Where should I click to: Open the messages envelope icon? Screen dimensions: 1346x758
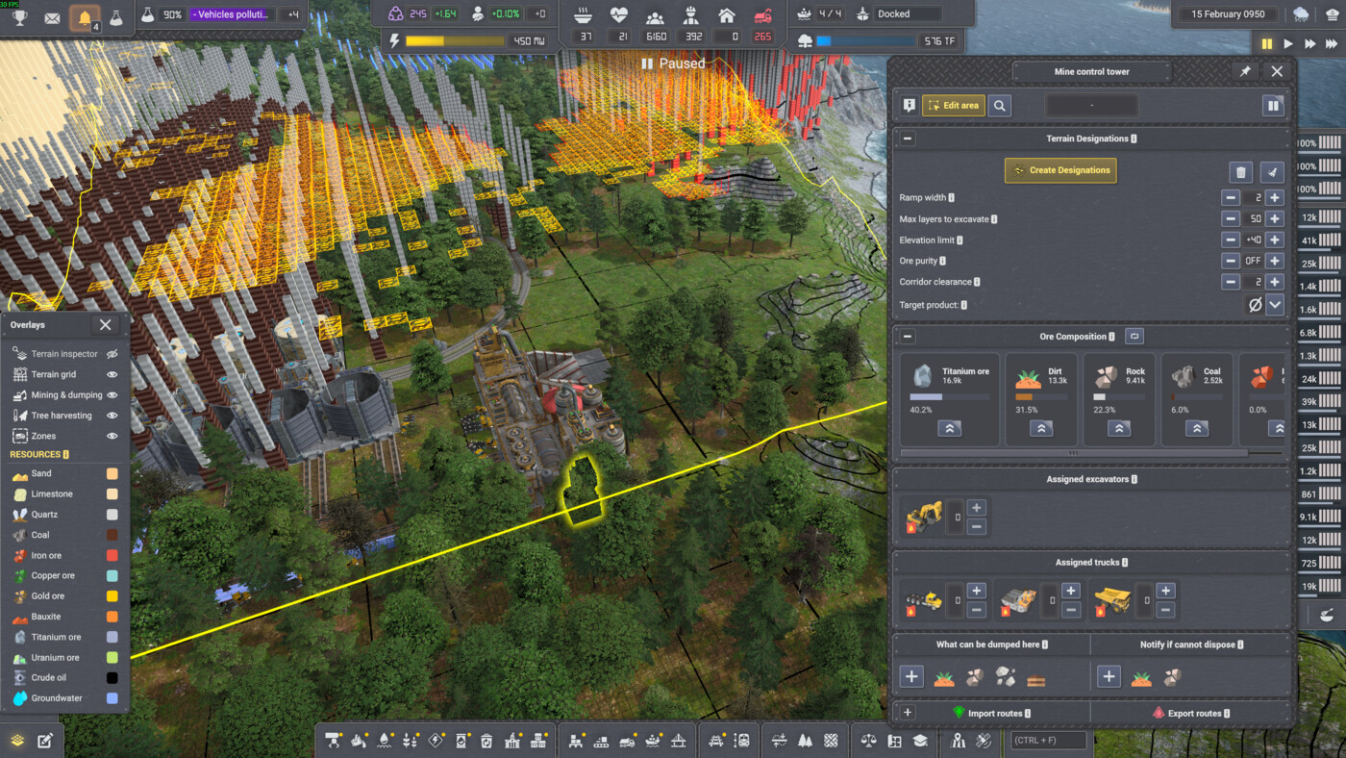(x=52, y=17)
